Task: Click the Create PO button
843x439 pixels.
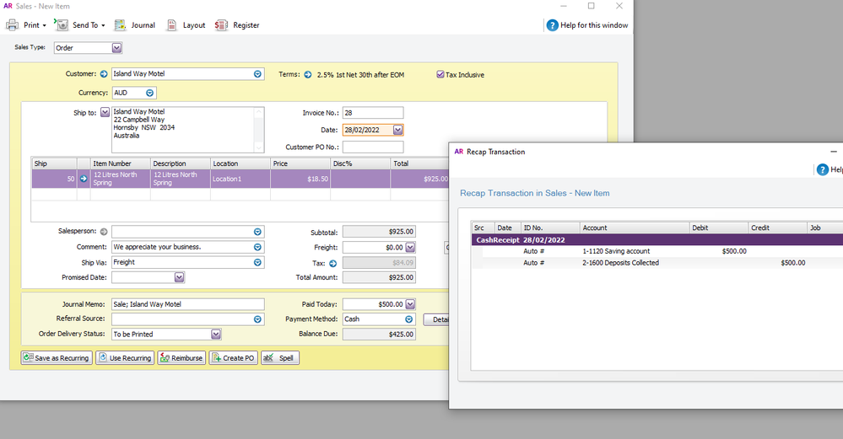Action: [233, 358]
